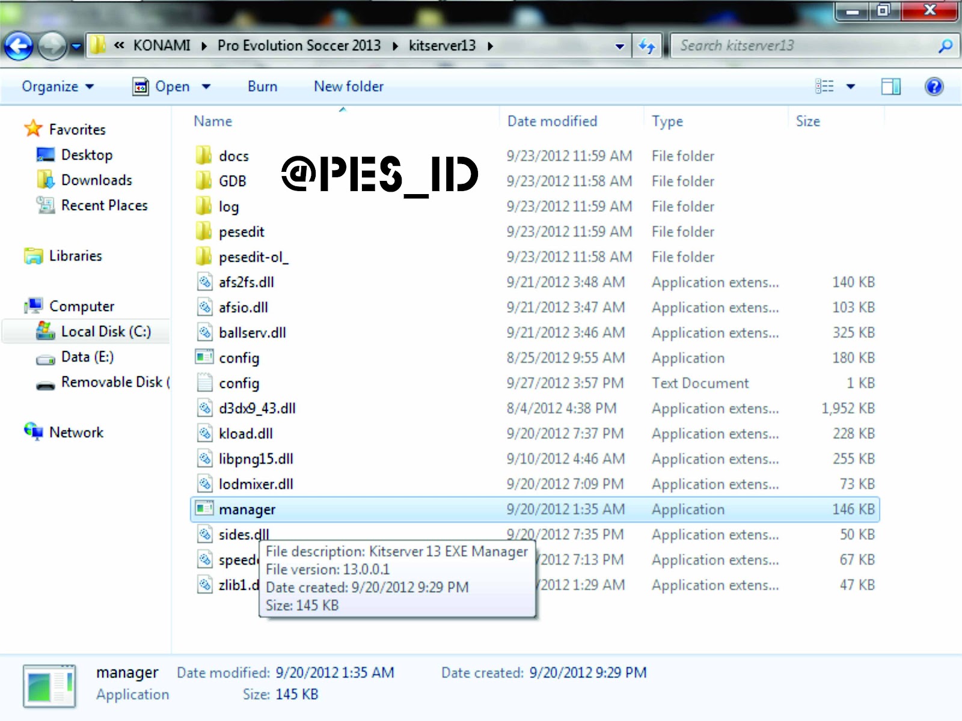Screen dimensions: 962x721
Task: Open the Organize menu
Action: (x=58, y=87)
